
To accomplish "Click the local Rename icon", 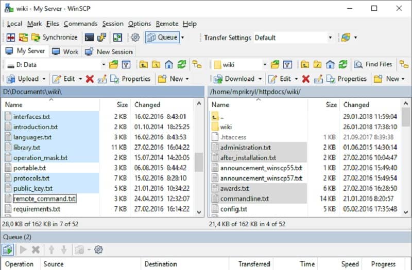I will (x=102, y=79).
